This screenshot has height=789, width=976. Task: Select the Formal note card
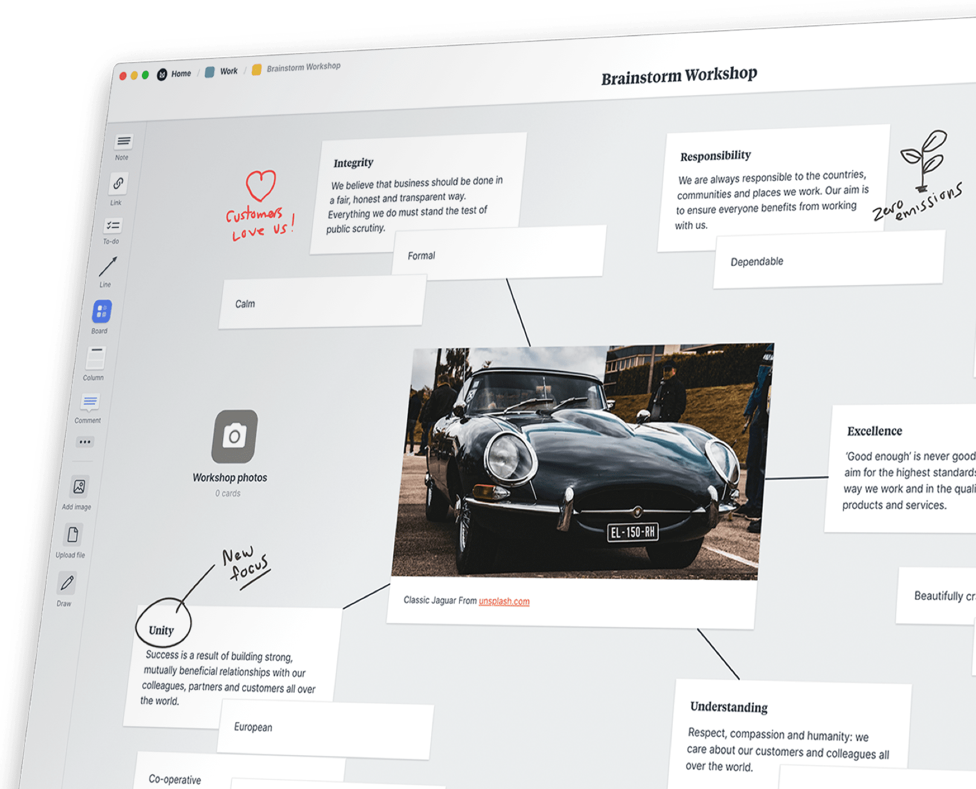(x=499, y=254)
